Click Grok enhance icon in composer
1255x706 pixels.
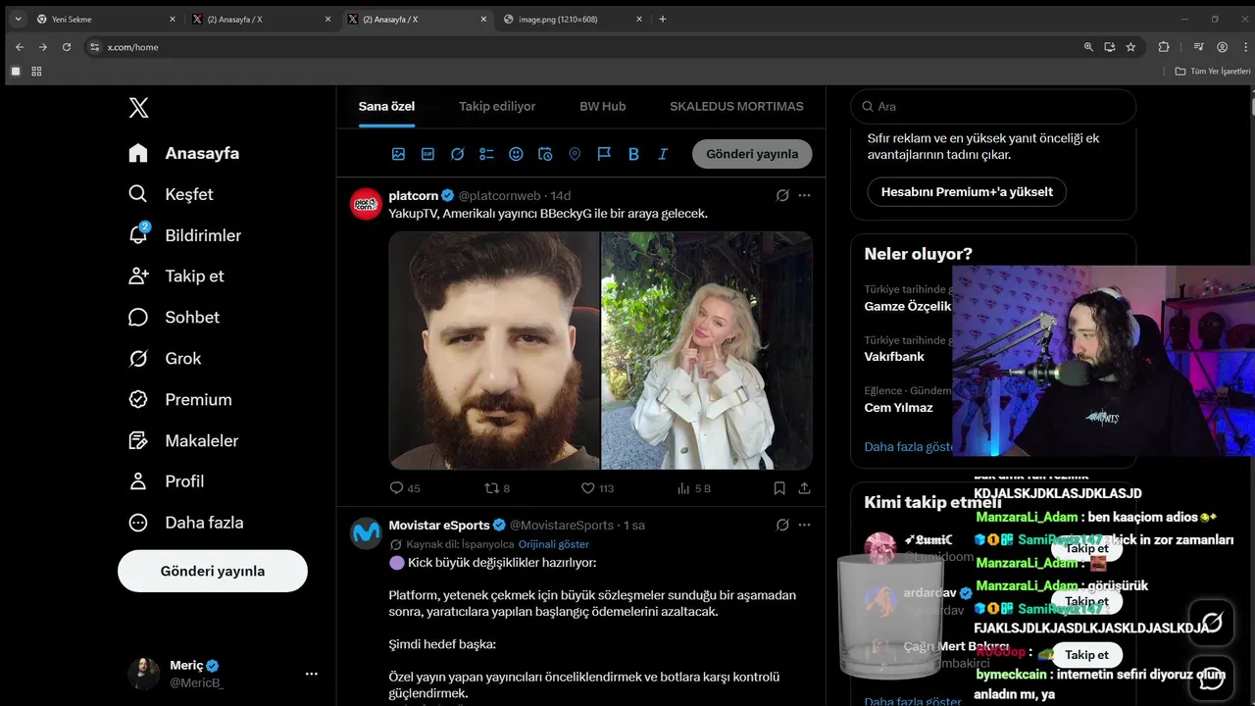point(457,154)
